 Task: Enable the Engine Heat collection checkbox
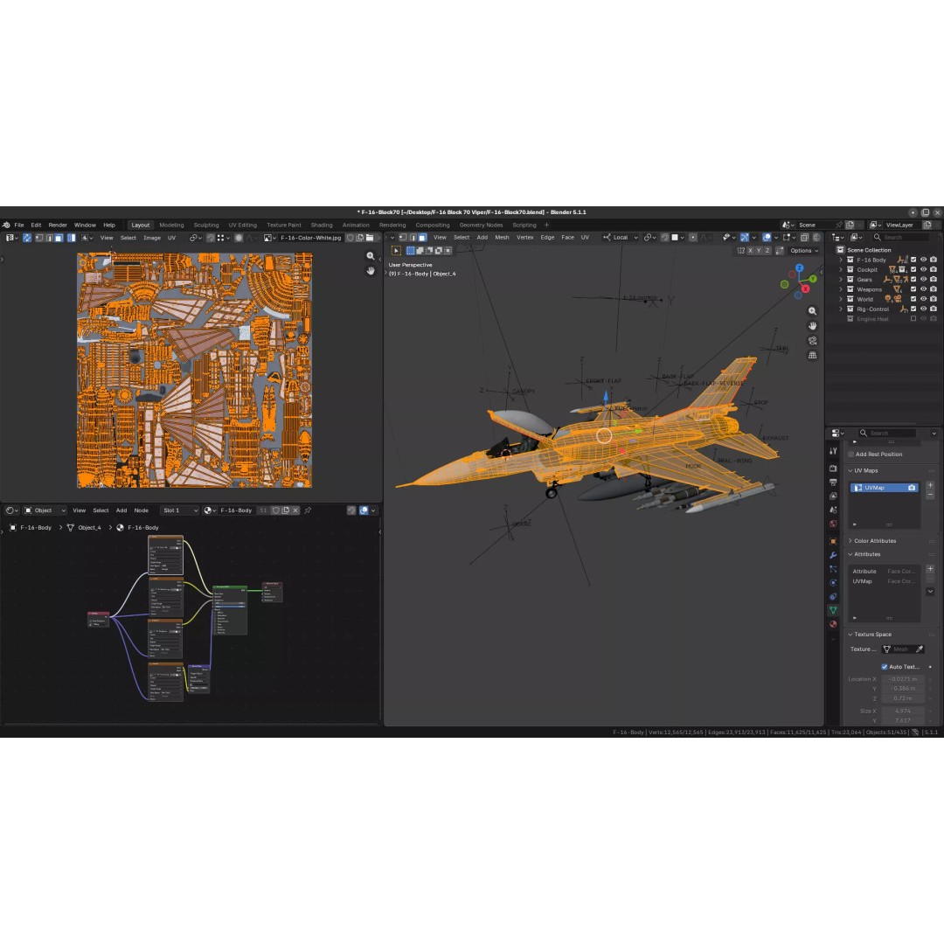click(913, 318)
